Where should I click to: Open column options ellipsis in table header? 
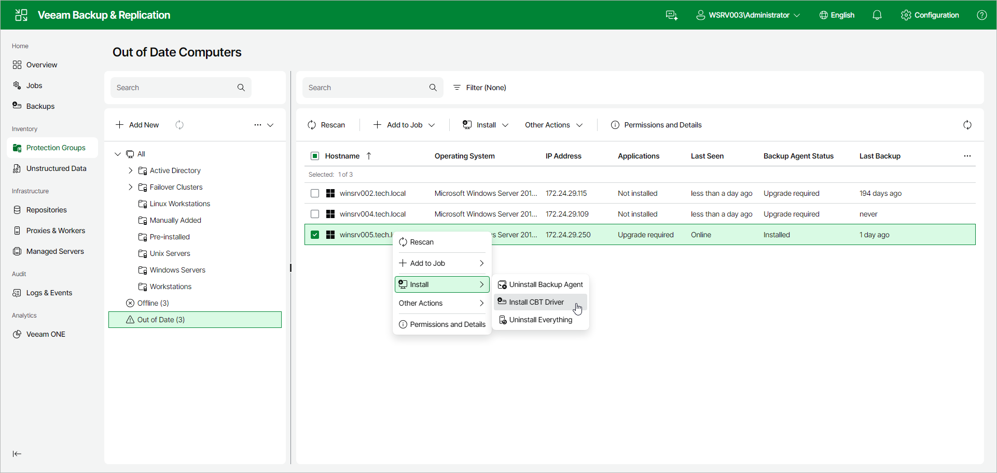pos(967,156)
